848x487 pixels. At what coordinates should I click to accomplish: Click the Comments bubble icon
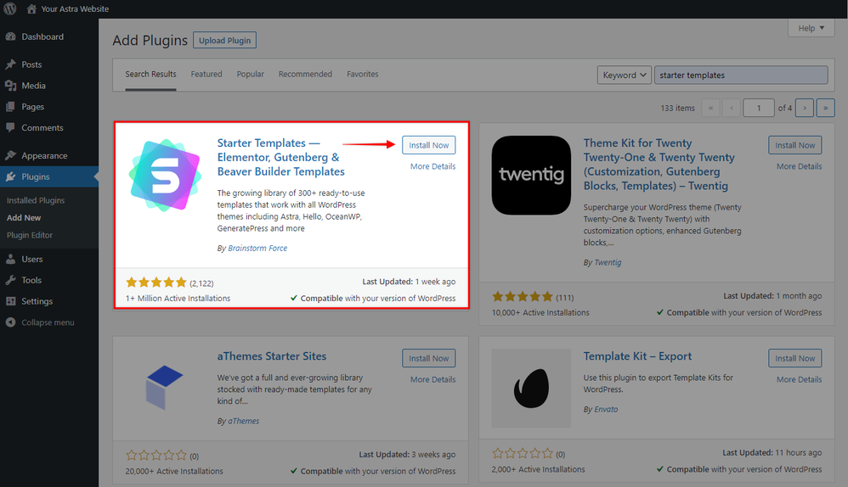(10, 128)
